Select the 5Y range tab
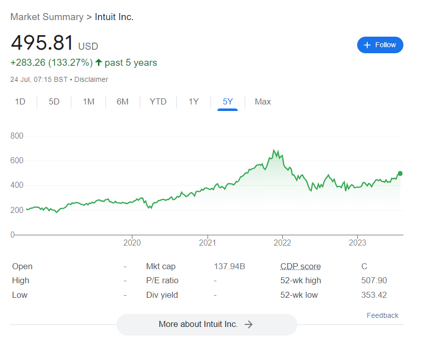 point(228,101)
